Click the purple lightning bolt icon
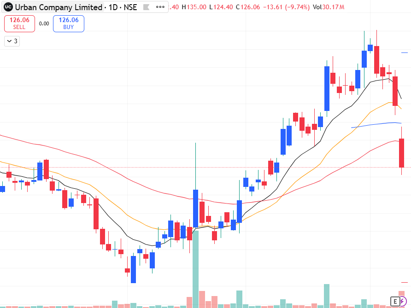This screenshot has height=308, width=411. pos(403,302)
